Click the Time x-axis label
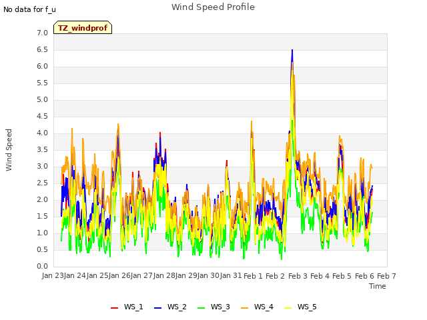Image resolution: width=427 pixels, height=320 pixels. coord(378,286)
